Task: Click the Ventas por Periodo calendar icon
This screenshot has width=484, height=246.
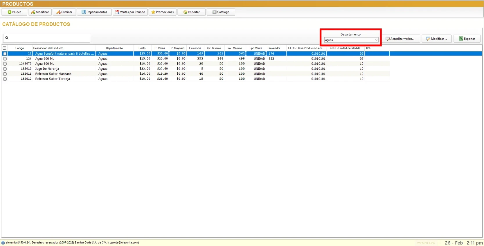Action: (117, 12)
